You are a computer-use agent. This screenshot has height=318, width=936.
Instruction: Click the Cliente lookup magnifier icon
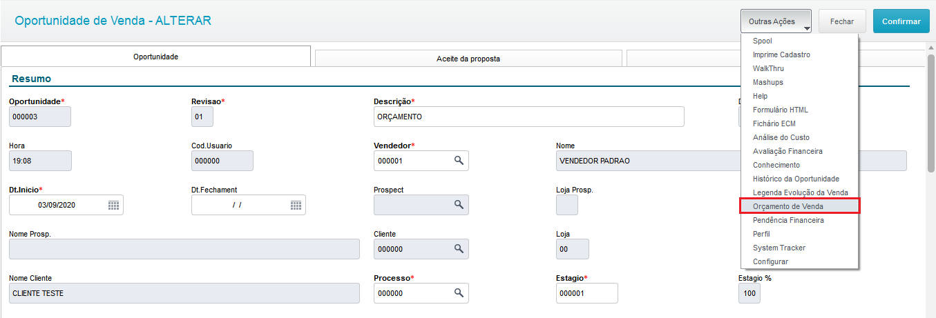pyautogui.click(x=458, y=249)
